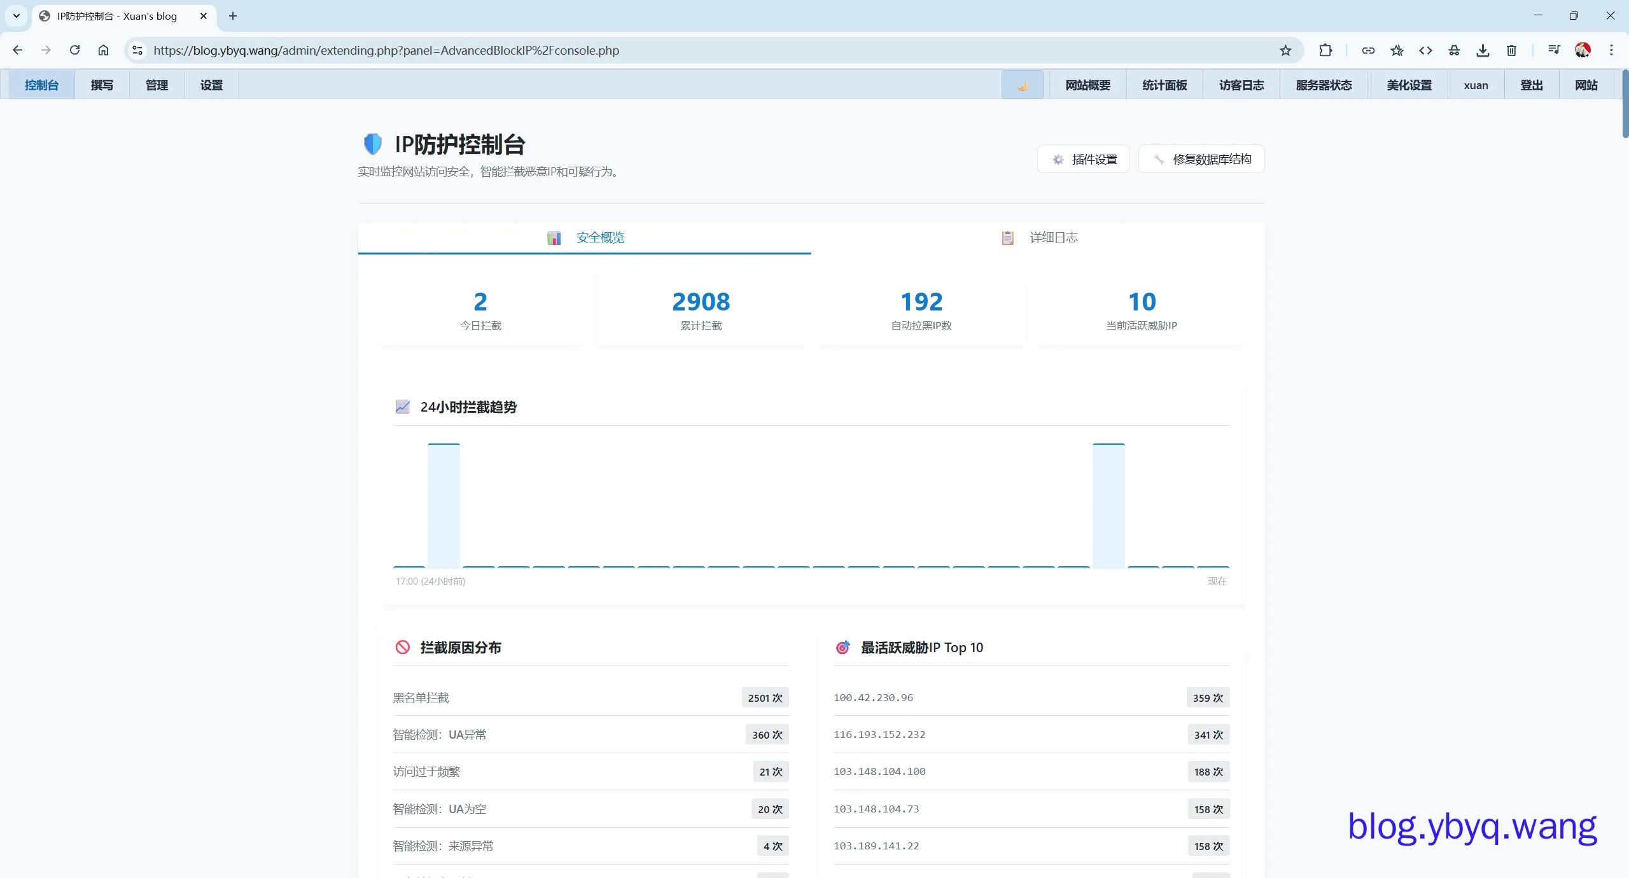Open browser downloads icon
This screenshot has height=878, width=1629.
point(1483,50)
